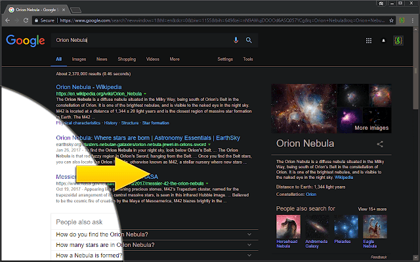The image size is (420, 262).
Task: Click 'Distance to Earth: 1,344 light years'
Action: [x=310, y=187]
